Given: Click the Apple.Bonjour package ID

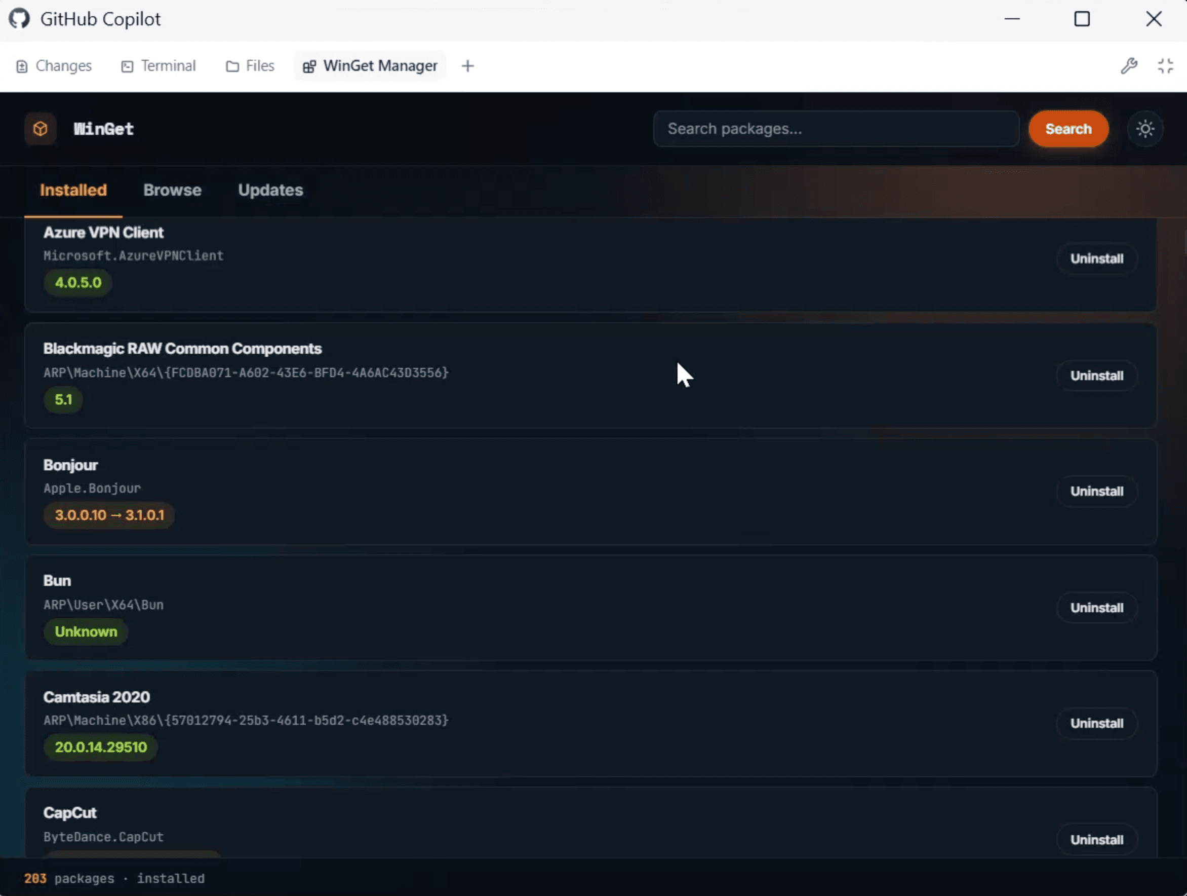Looking at the screenshot, I should pyautogui.click(x=92, y=488).
